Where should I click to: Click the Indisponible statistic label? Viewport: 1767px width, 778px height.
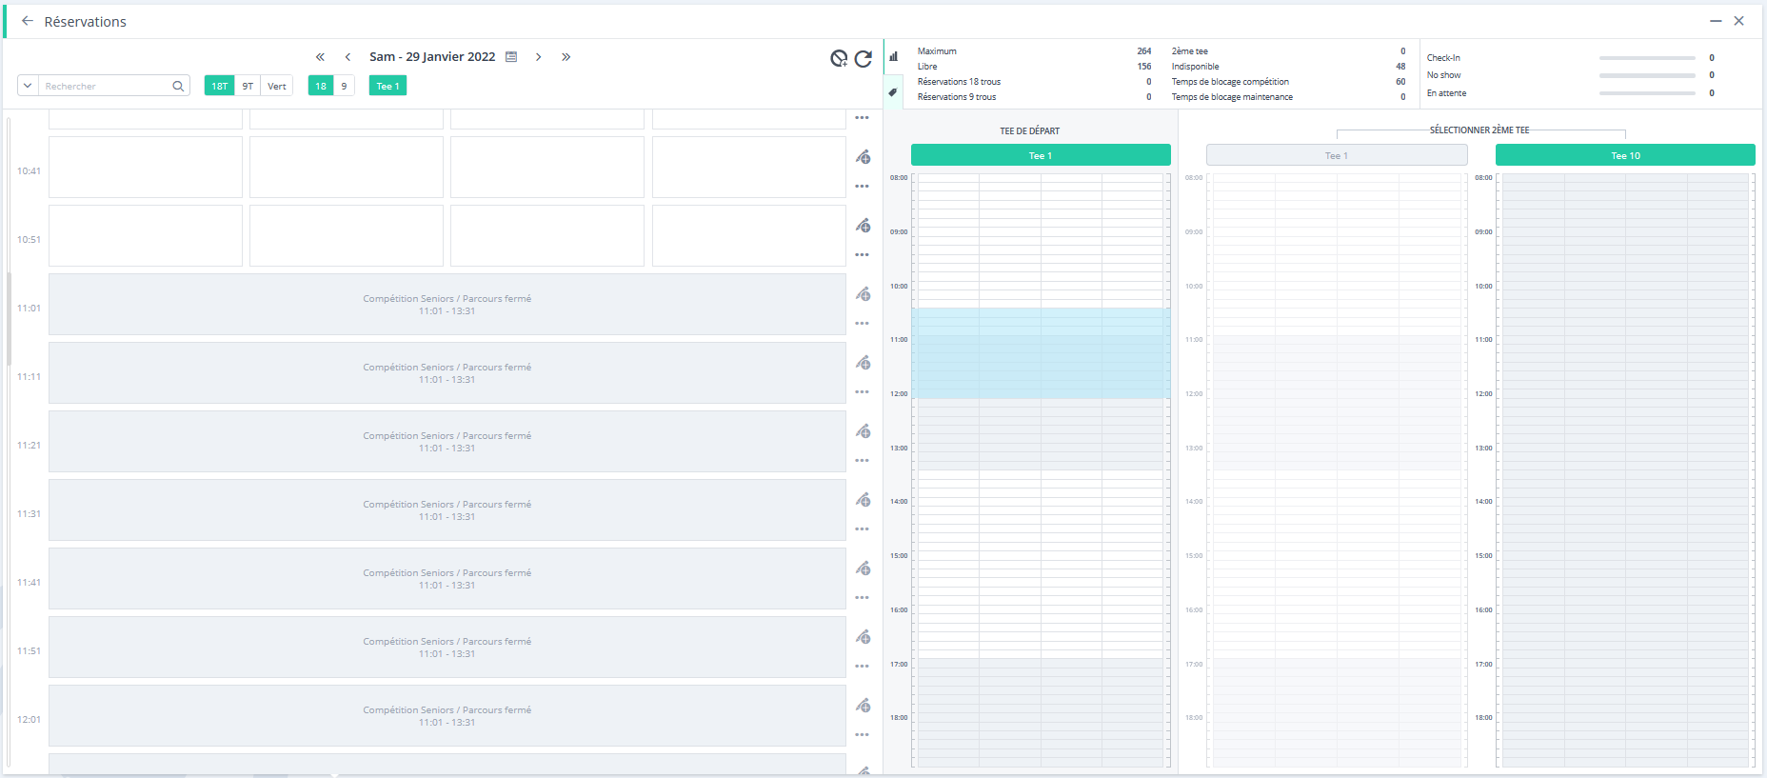point(1195,67)
